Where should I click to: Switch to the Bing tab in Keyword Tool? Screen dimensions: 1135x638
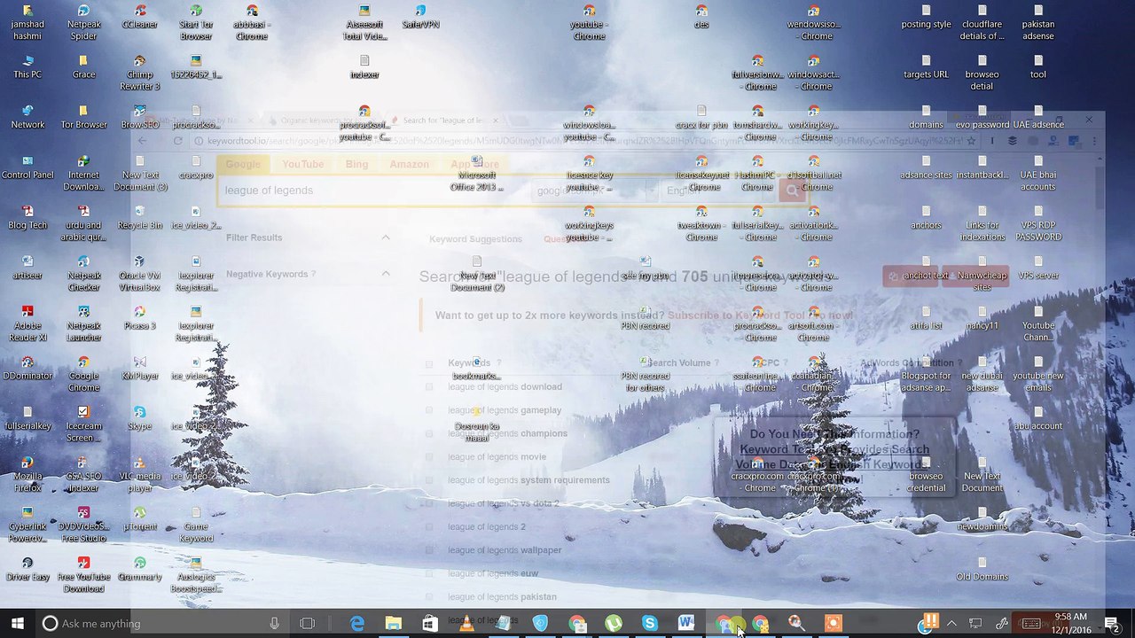356,164
